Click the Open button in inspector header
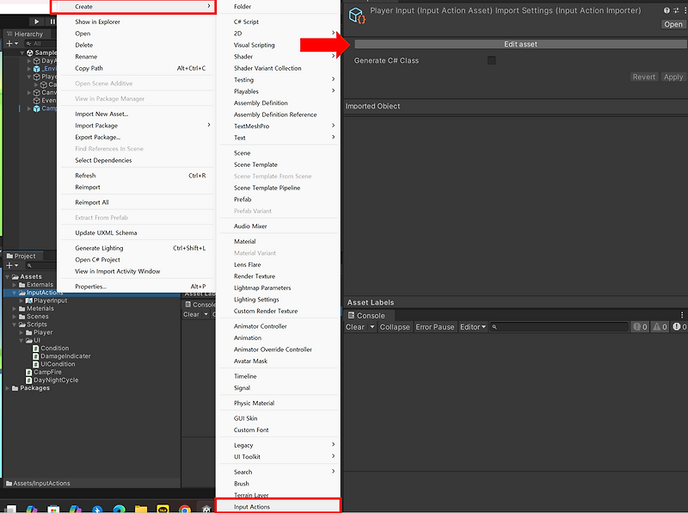Screen dimensions: 688x513 673,24
